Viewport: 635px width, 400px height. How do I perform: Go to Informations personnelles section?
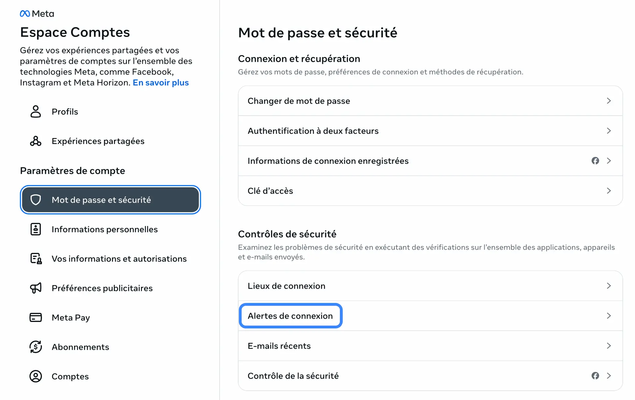tap(105, 229)
